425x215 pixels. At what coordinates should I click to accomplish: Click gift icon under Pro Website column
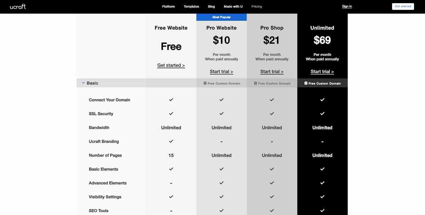tap(205, 83)
